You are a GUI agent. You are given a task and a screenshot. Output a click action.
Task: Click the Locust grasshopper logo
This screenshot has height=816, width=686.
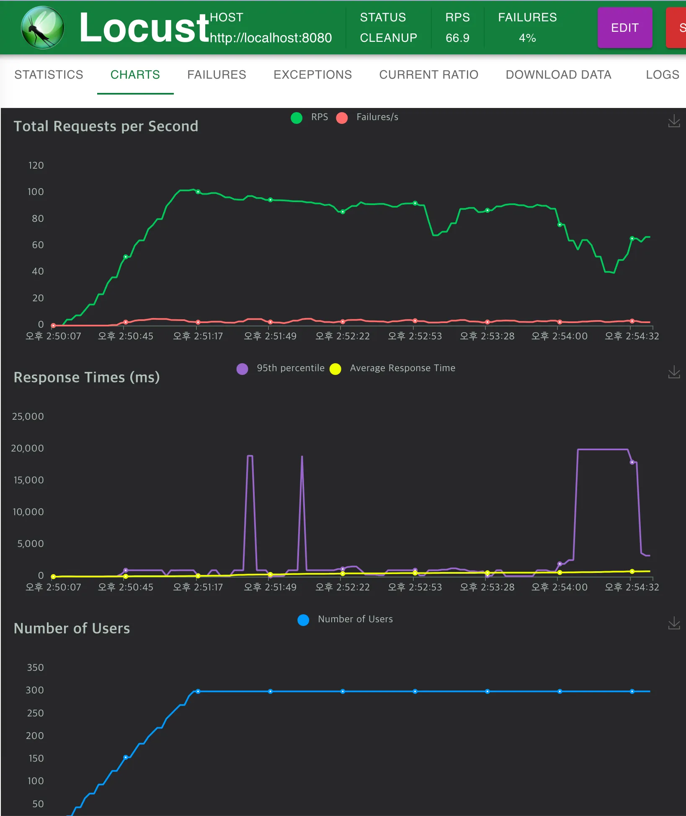click(x=42, y=28)
